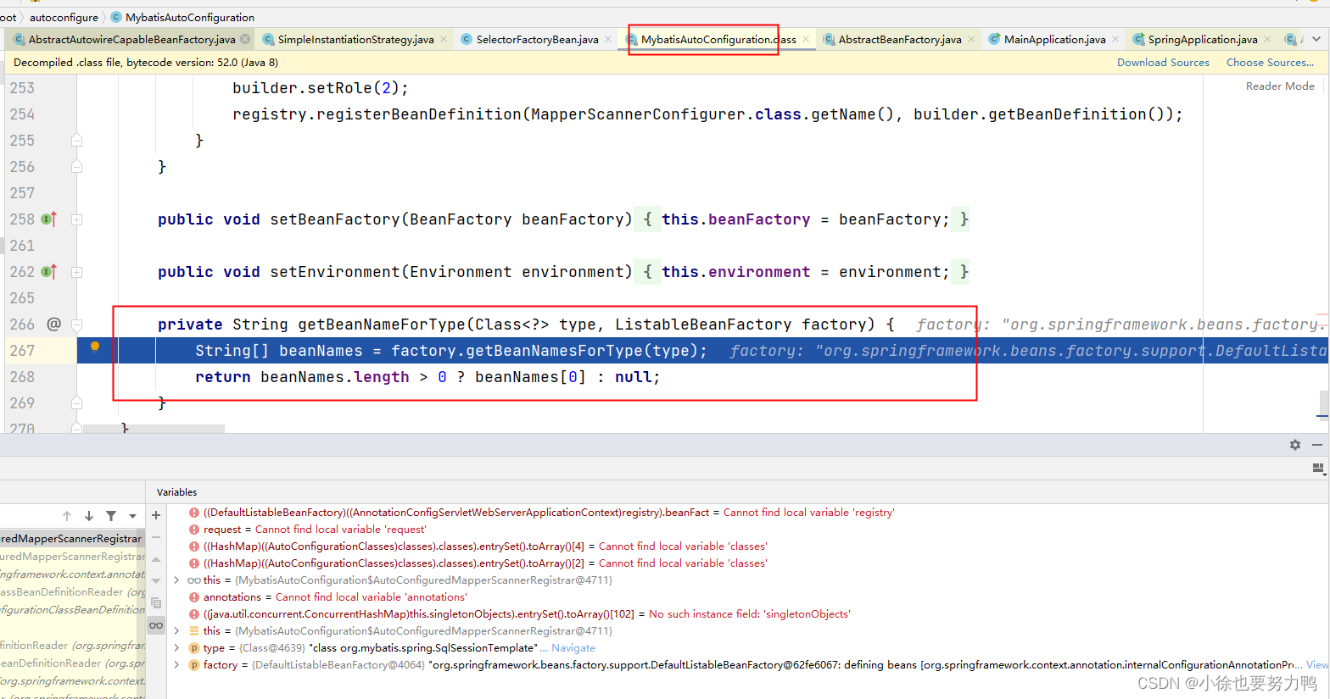Expand the folded setBeanFactory method at line 258
This screenshot has height=699, width=1330.
coord(76,219)
